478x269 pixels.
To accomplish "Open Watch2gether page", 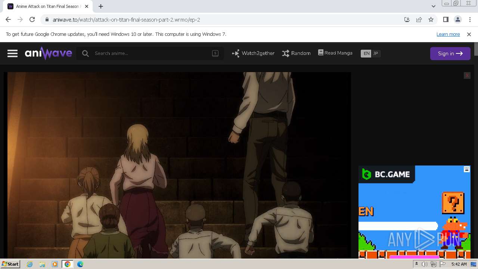I will point(253,53).
